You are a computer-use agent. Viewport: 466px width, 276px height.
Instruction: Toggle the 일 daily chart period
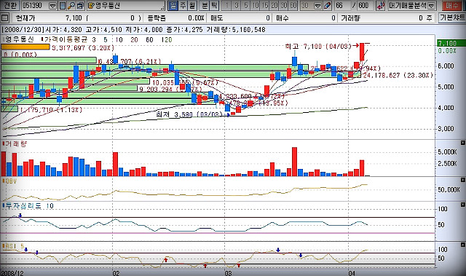[173, 6]
